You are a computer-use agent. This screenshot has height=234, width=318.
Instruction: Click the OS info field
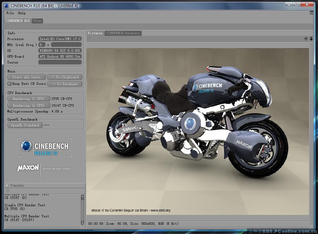(x=60, y=51)
